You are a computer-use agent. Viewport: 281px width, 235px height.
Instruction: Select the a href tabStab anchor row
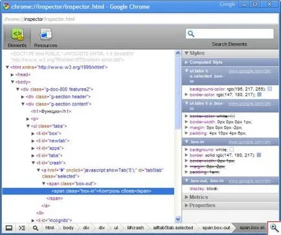click(x=102, y=173)
